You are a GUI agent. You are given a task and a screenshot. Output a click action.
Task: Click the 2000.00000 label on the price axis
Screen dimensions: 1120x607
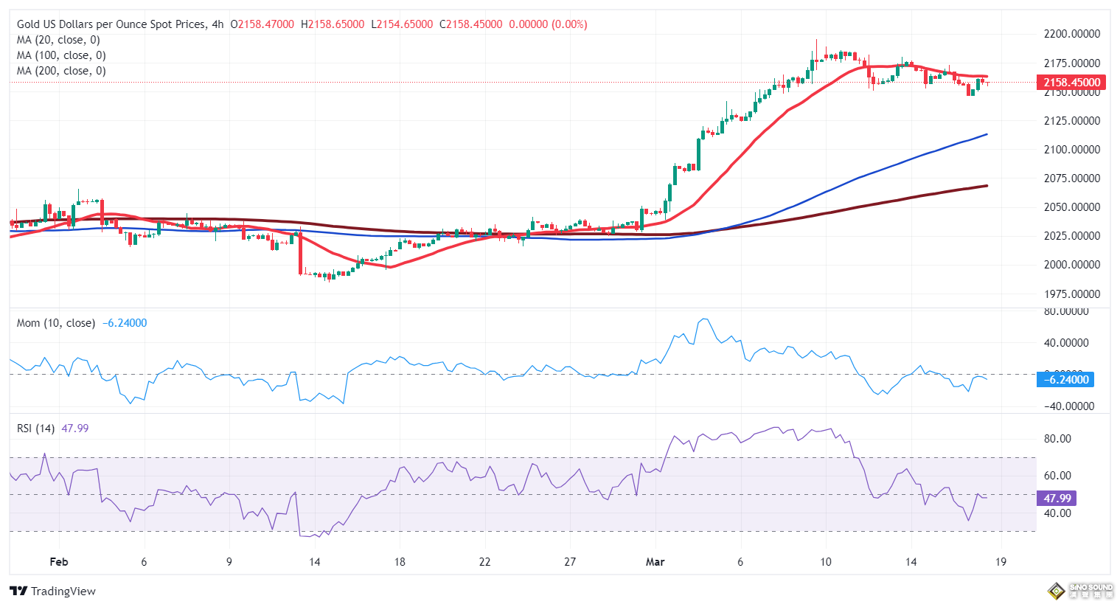click(1071, 265)
